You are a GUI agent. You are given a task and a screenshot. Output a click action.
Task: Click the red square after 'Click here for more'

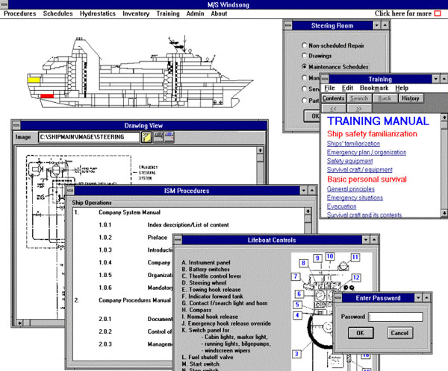438,13
